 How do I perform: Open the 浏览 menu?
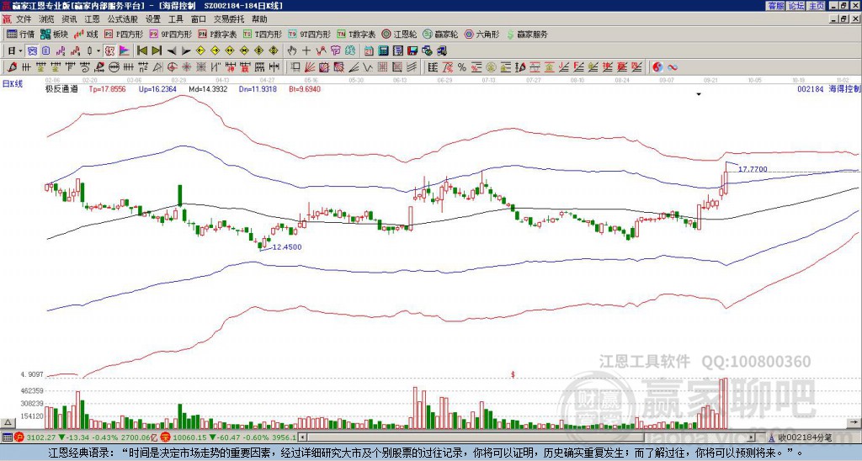click(47, 19)
